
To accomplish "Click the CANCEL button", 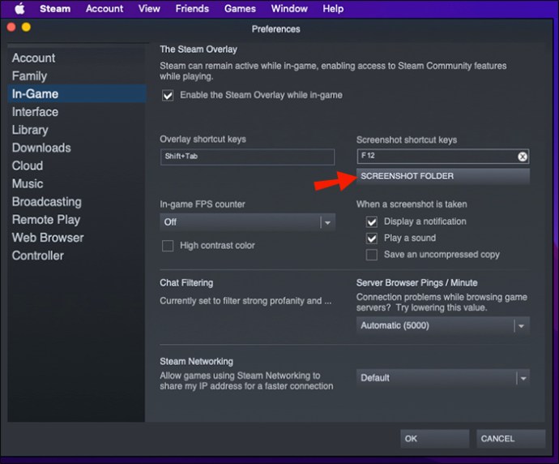I will tap(511, 439).
